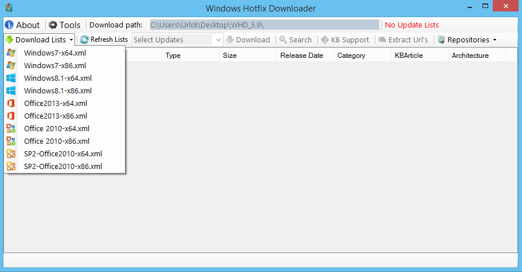Click the Search button text

pyautogui.click(x=300, y=40)
